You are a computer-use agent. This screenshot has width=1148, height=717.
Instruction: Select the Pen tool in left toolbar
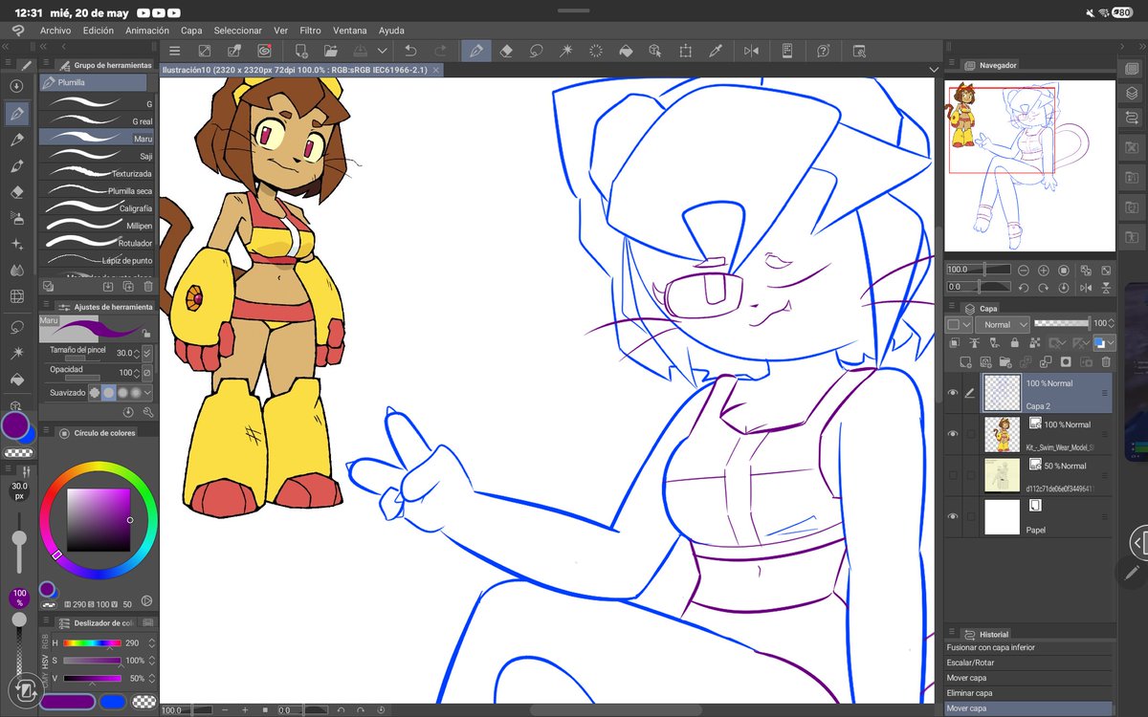pyautogui.click(x=16, y=114)
